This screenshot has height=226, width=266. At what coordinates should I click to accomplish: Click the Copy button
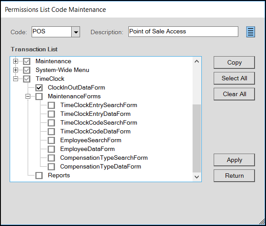pyautogui.click(x=234, y=62)
